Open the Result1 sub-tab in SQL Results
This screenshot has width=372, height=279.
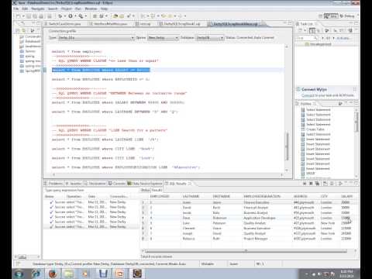coord(157,190)
